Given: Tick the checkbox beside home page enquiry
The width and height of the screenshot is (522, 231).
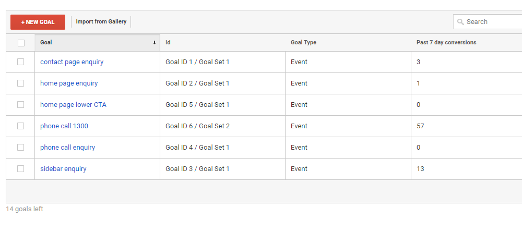Looking at the screenshot, I should (21, 83).
